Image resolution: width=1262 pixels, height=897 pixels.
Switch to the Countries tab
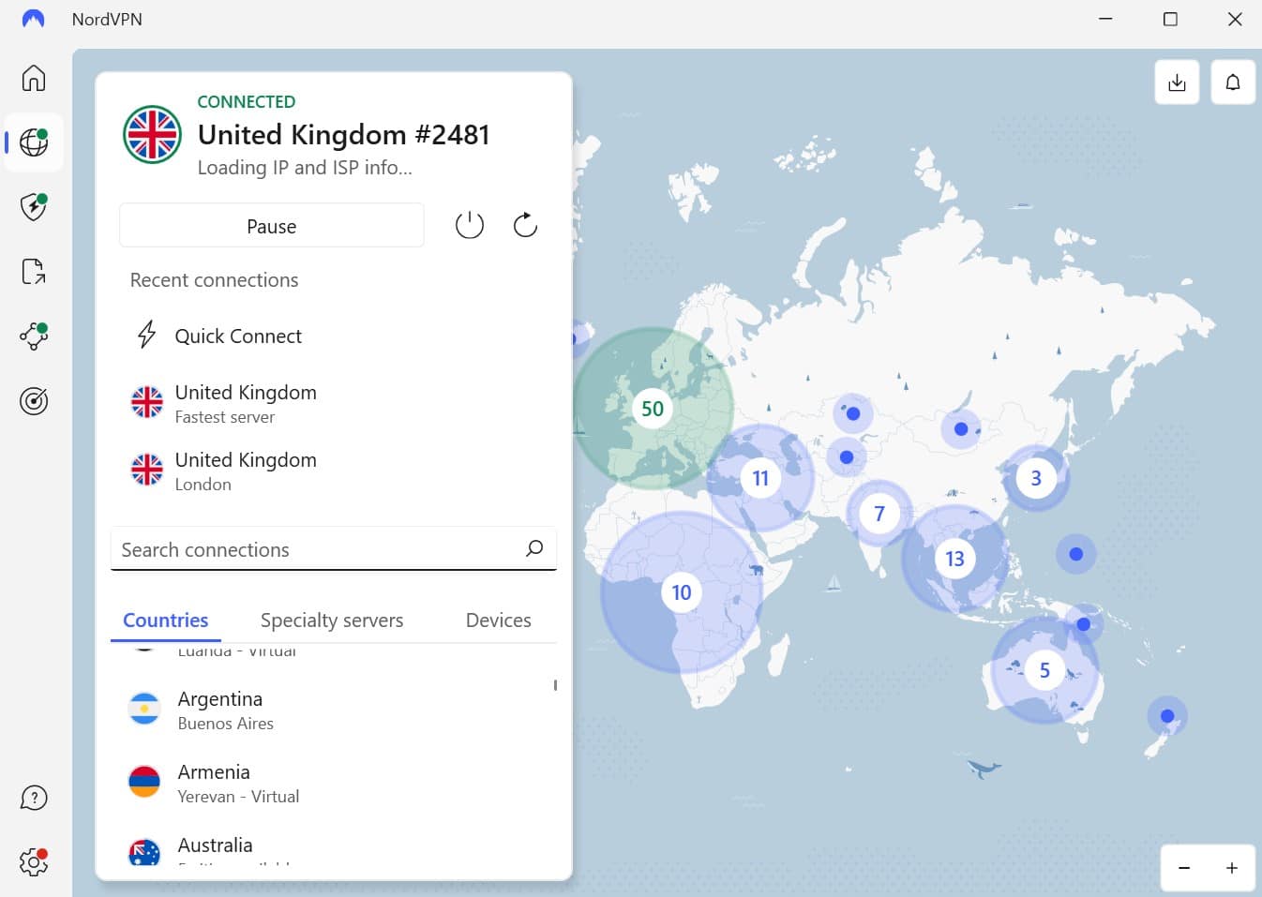pos(166,620)
